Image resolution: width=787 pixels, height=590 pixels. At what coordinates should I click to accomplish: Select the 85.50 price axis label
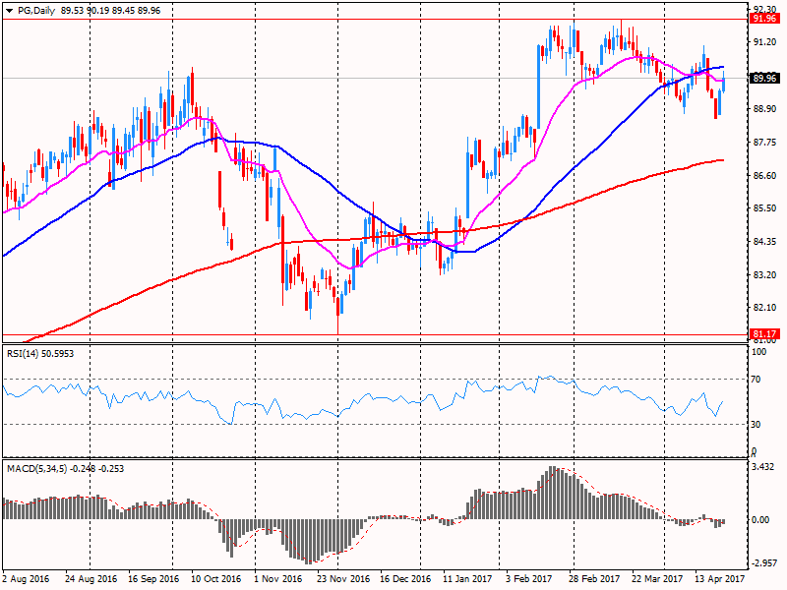tap(765, 208)
